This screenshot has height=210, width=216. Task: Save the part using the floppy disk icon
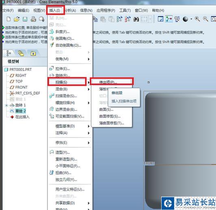(x=25, y=19)
